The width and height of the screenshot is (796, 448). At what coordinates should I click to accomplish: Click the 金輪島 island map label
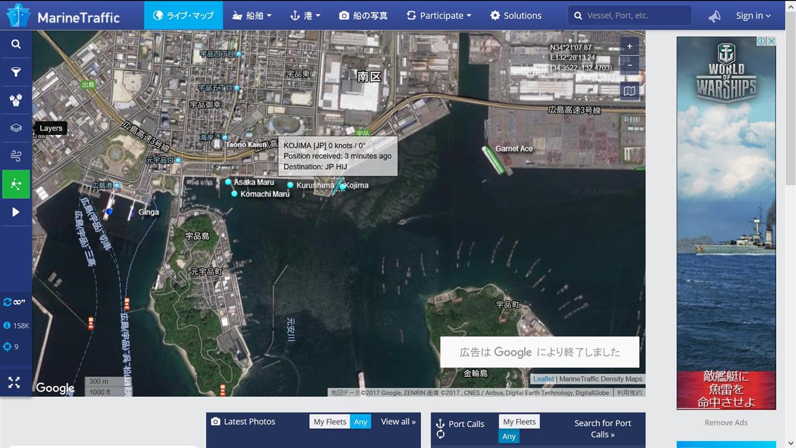click(476, 373)
